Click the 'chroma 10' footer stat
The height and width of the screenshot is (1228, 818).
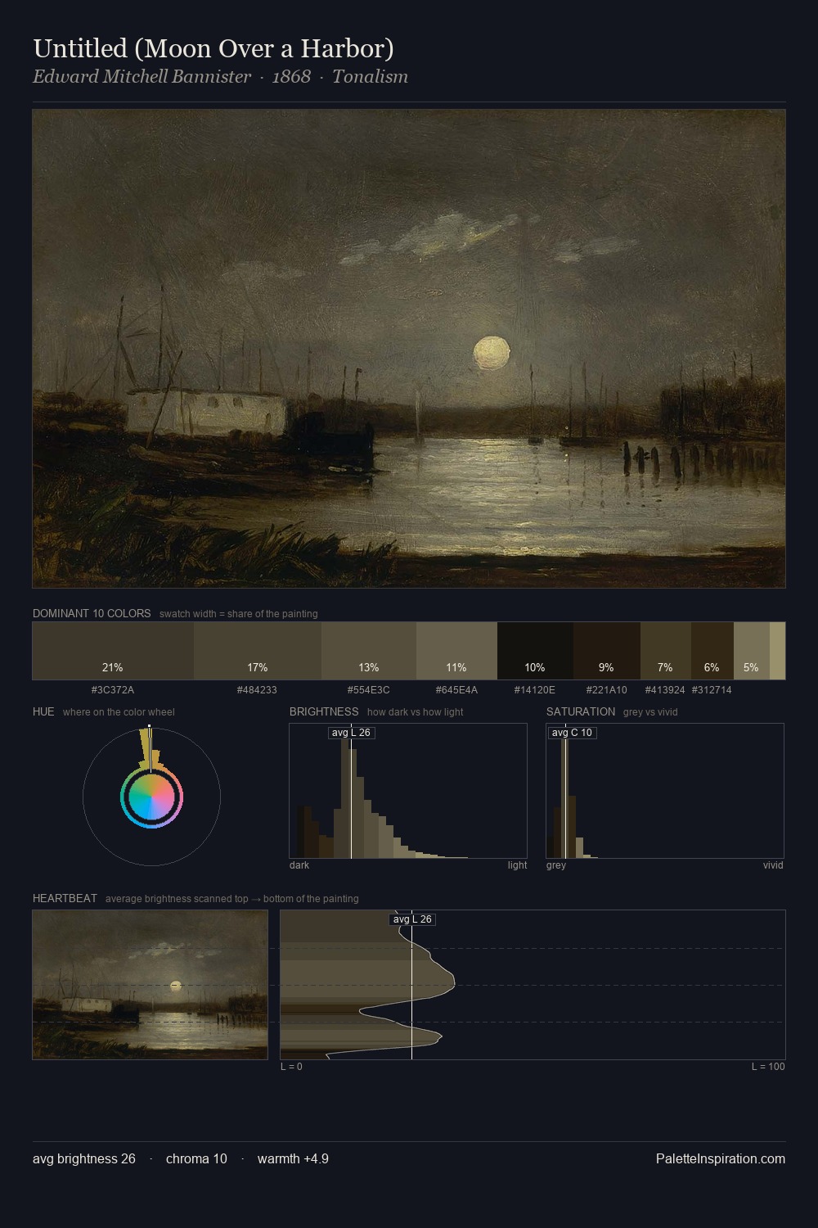point(196,1158)
